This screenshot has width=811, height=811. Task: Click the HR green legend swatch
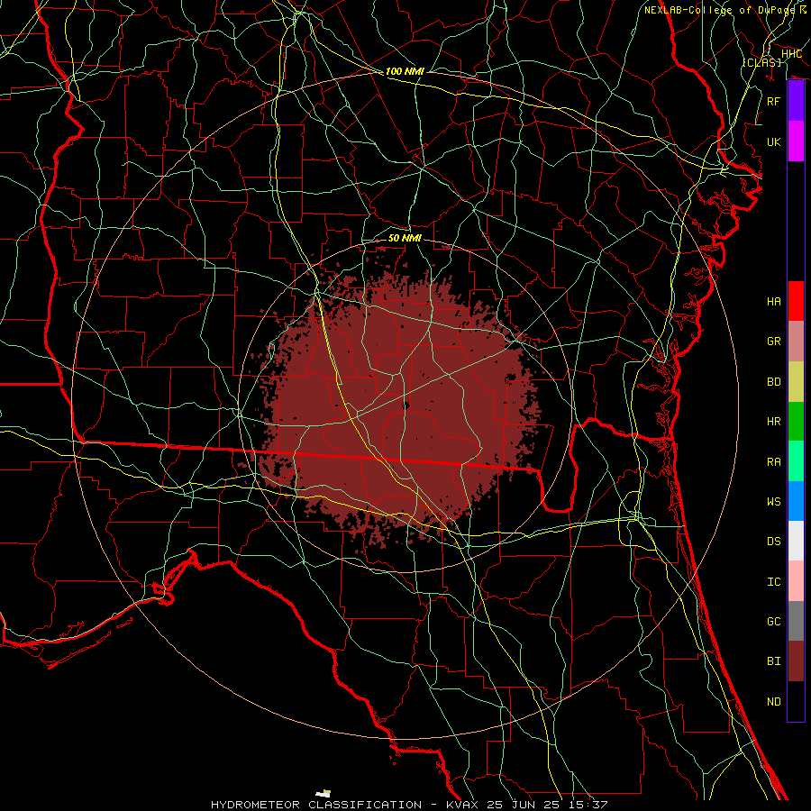796,422
